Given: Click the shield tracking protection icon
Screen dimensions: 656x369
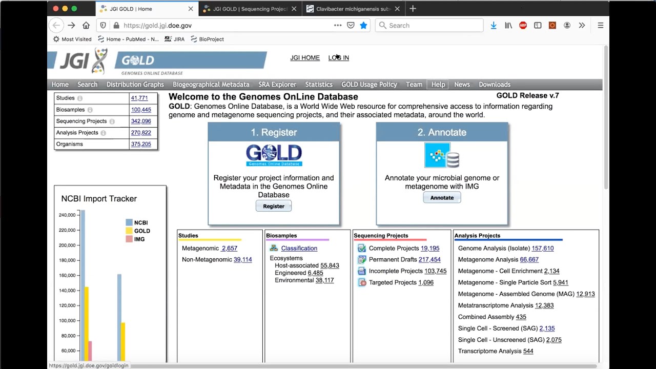Looking at the screenshot, I should point(103,25).
